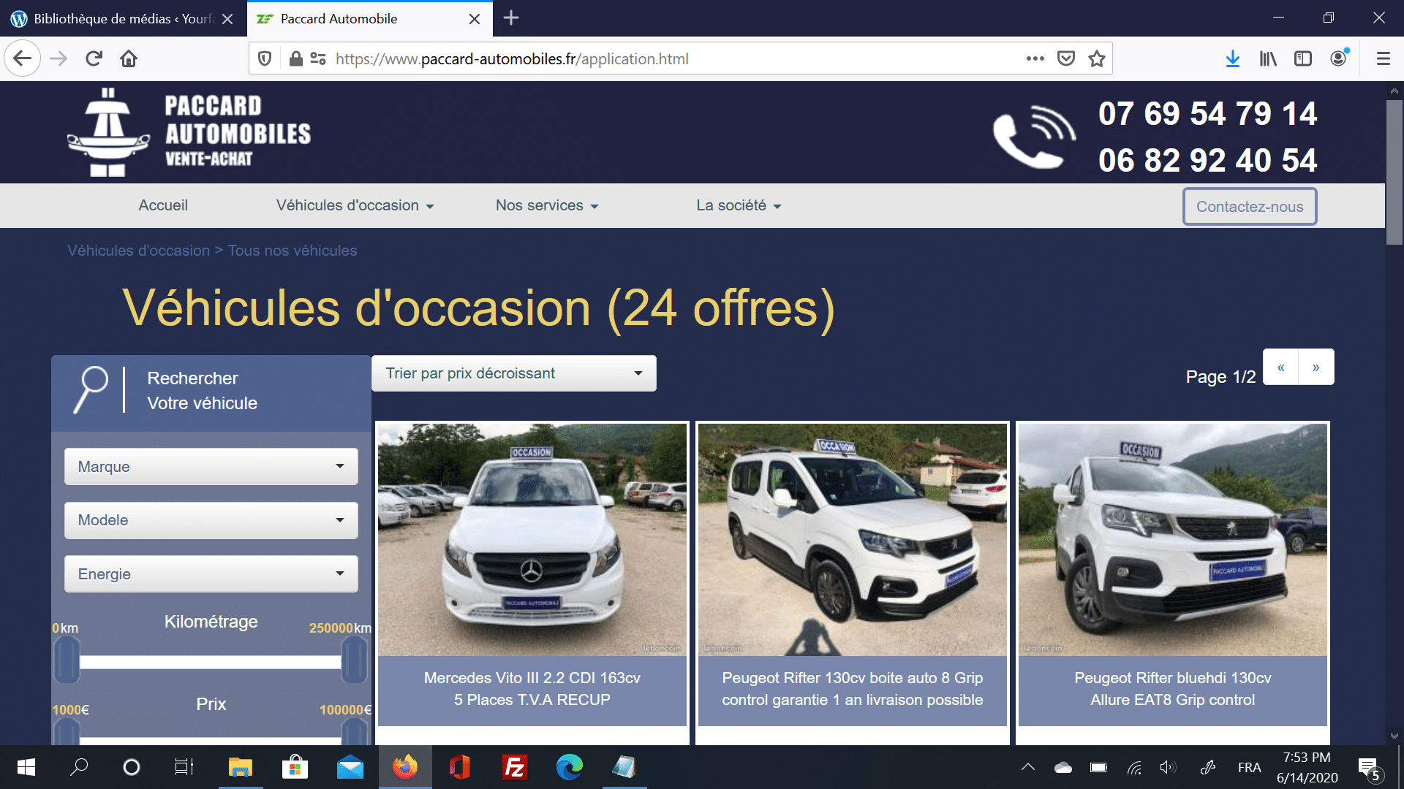Go to browser home page icon
This screenshot has width=1404, height=789.
[129, 58]
